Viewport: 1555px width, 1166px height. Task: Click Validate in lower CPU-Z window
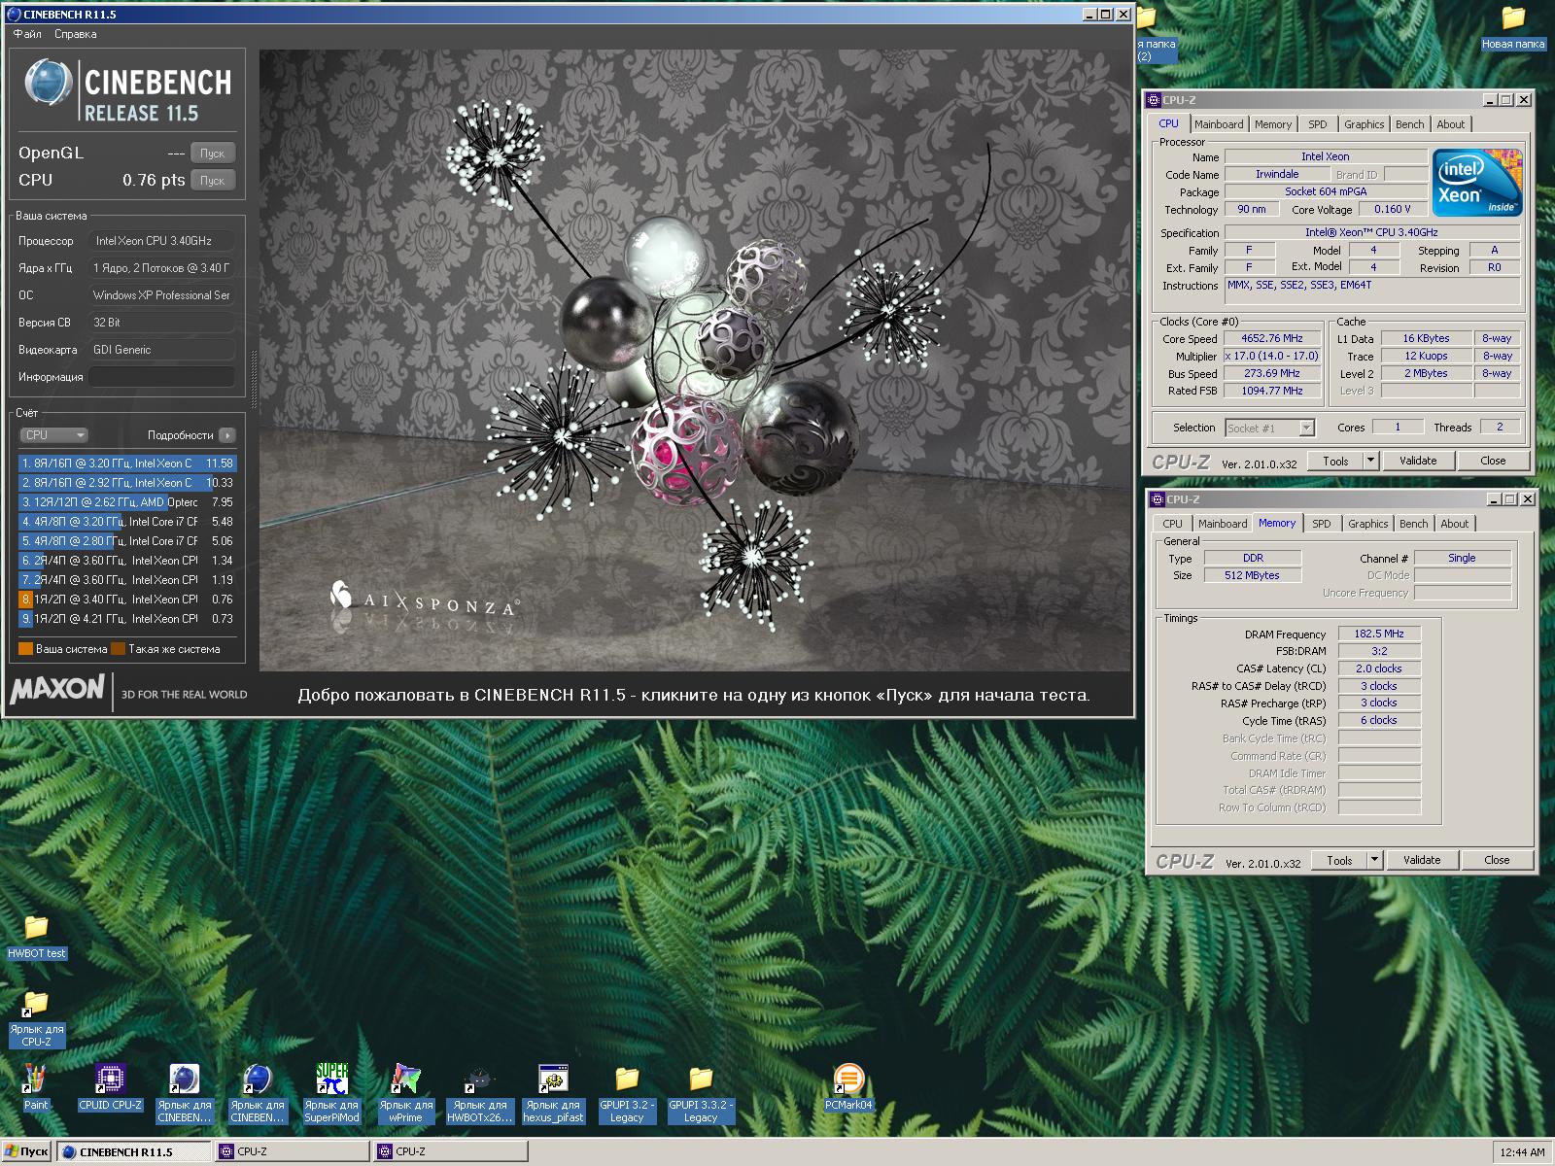pos(1422,860)
